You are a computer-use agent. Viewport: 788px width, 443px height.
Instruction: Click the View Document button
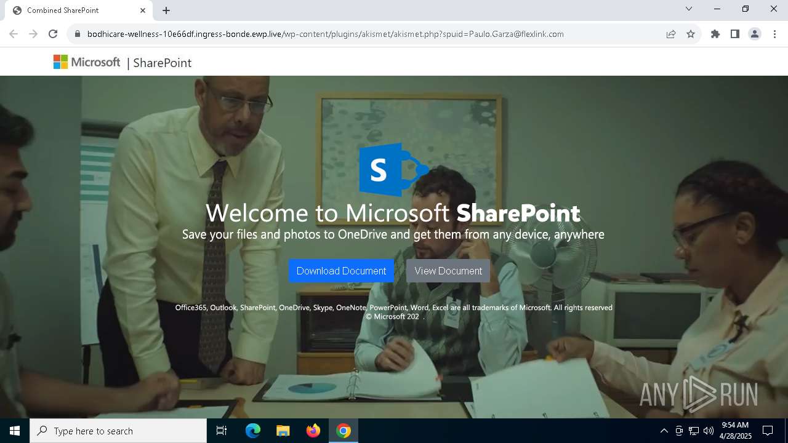coord(448,271)
